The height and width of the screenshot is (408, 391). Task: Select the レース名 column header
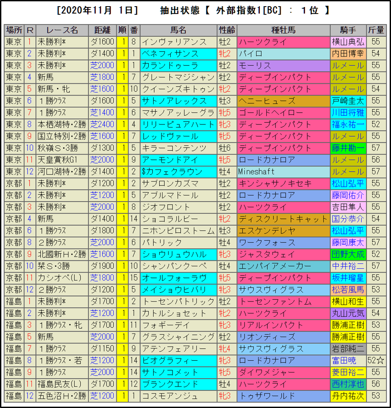(62, 30)
